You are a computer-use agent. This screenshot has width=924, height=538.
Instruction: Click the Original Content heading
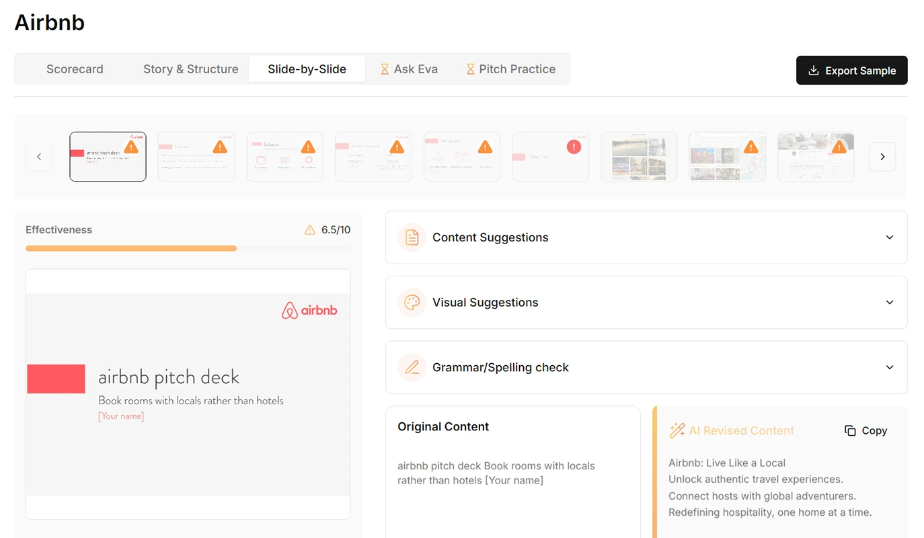click(443, 426)
